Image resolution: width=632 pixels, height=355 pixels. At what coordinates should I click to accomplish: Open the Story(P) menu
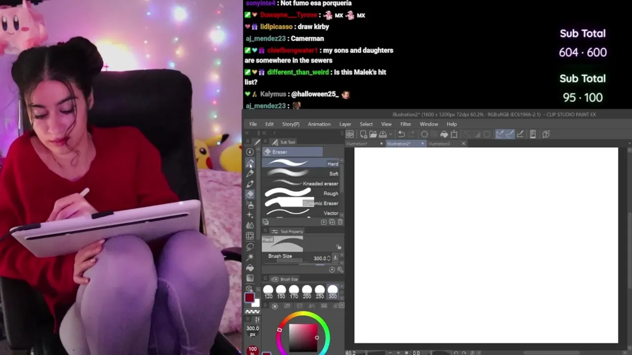pos(291,124)
